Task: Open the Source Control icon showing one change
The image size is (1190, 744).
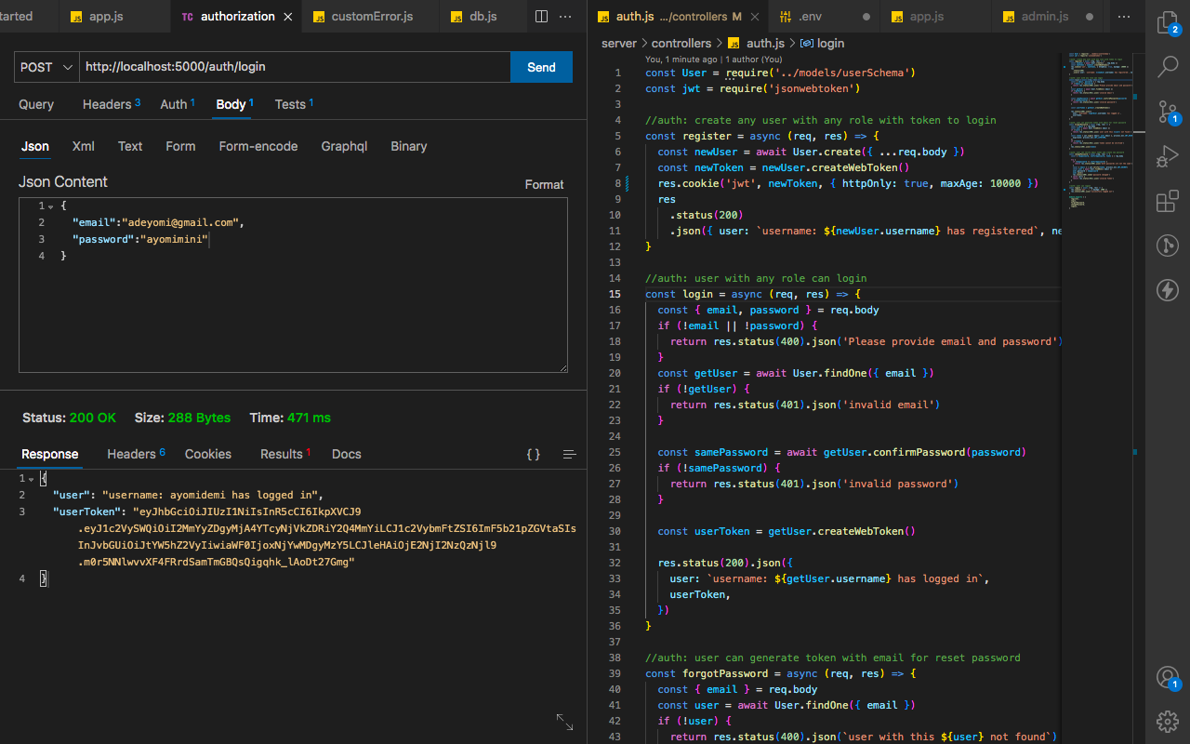Action: tap(1168, 111)
